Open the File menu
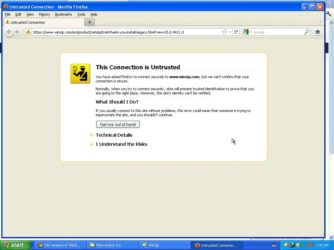The width and height of the screenshot is (334, 250). pyautogui.click(x=8, y=14)
